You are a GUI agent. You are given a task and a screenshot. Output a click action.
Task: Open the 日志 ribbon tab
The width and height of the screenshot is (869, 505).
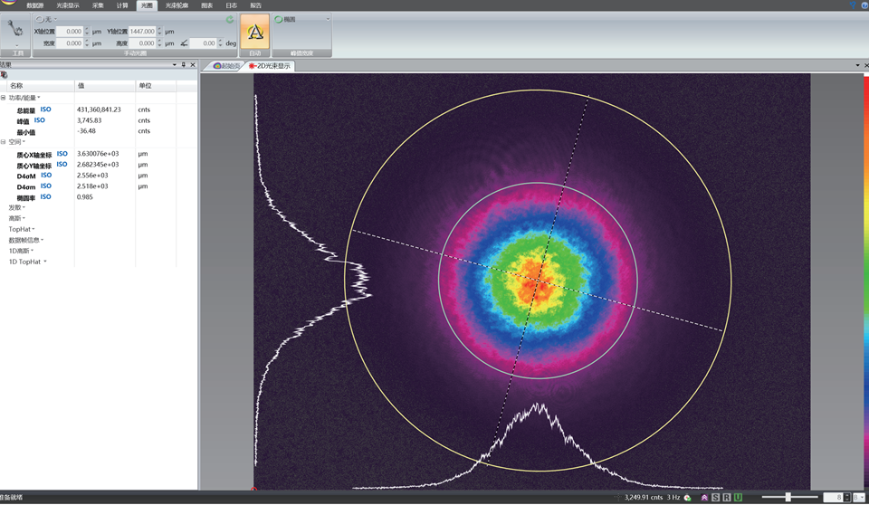click(231, 5)
